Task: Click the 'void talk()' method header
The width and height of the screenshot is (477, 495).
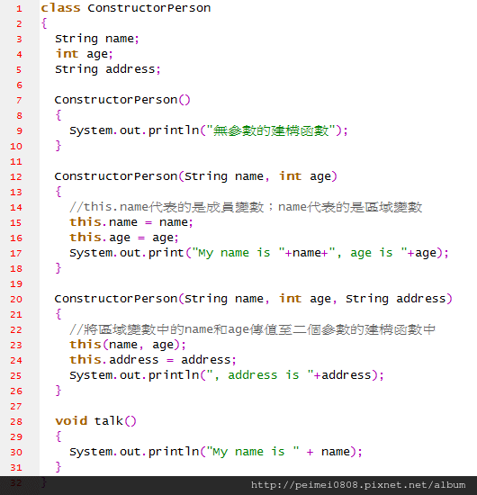Action: click(x=95, y=421)
